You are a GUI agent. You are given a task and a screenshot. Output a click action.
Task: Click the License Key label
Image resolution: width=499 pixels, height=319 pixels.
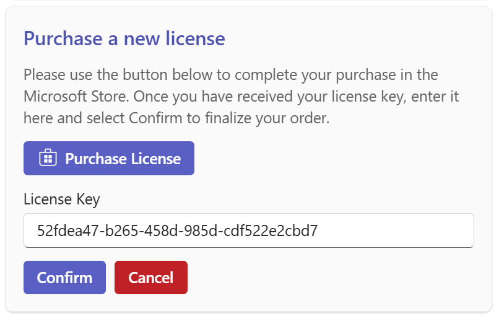[61, 199]
